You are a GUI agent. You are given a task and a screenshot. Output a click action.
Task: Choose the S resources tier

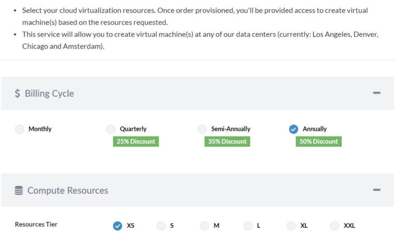161,226
